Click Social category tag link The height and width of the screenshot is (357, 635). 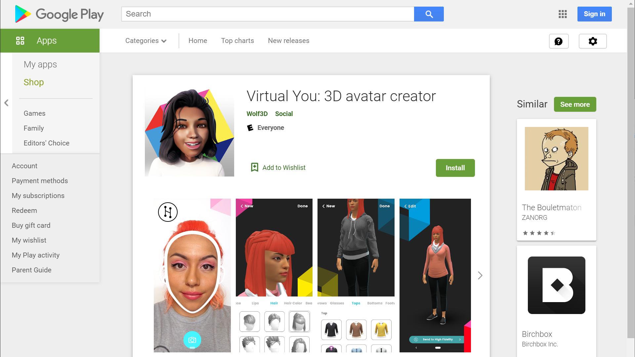[283, 113]
